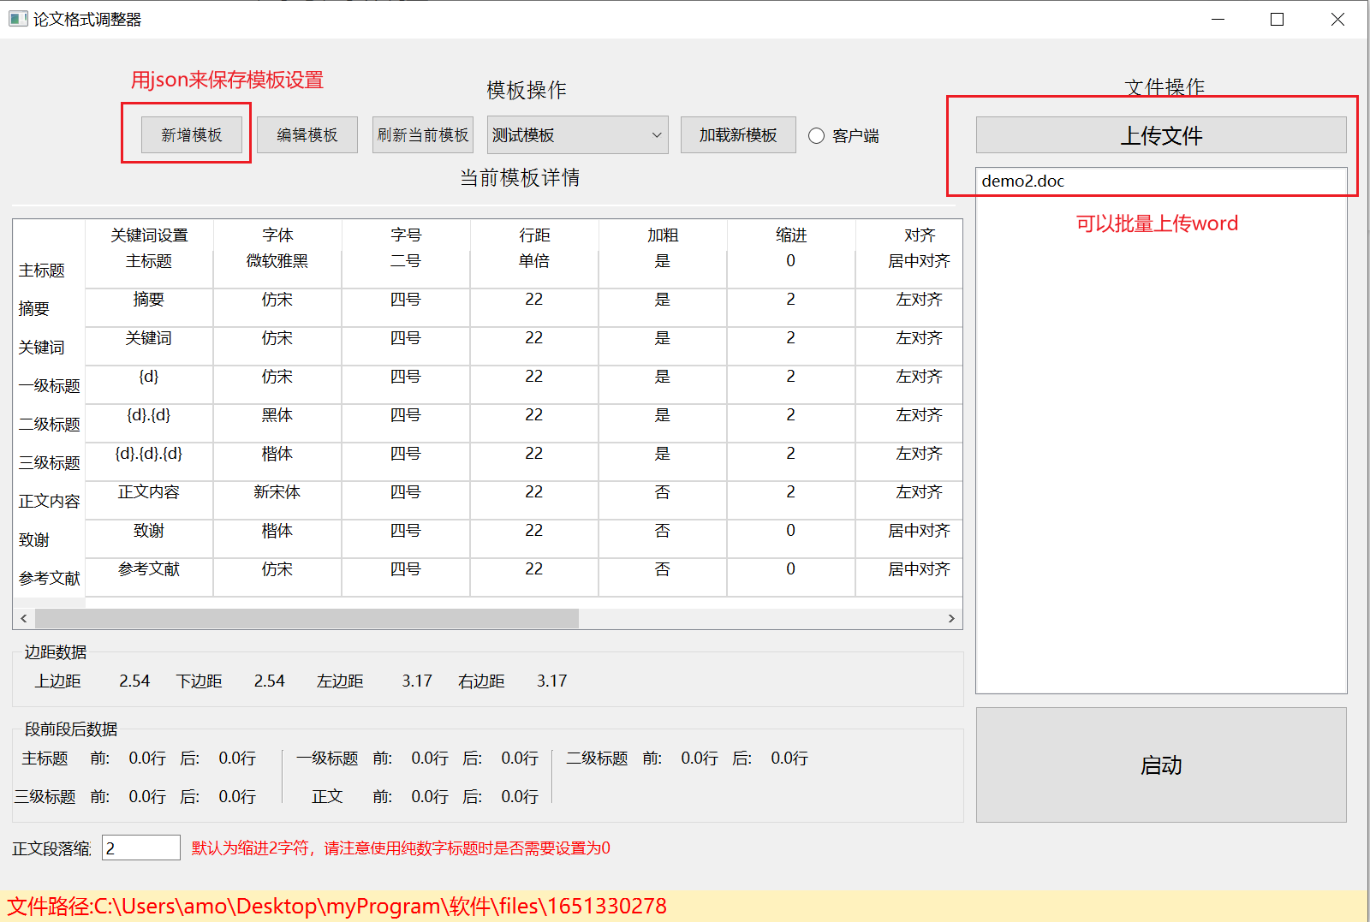
Task: Click the table's scroll left arrow
Action: pyautogui.click(x=24, y=618)
